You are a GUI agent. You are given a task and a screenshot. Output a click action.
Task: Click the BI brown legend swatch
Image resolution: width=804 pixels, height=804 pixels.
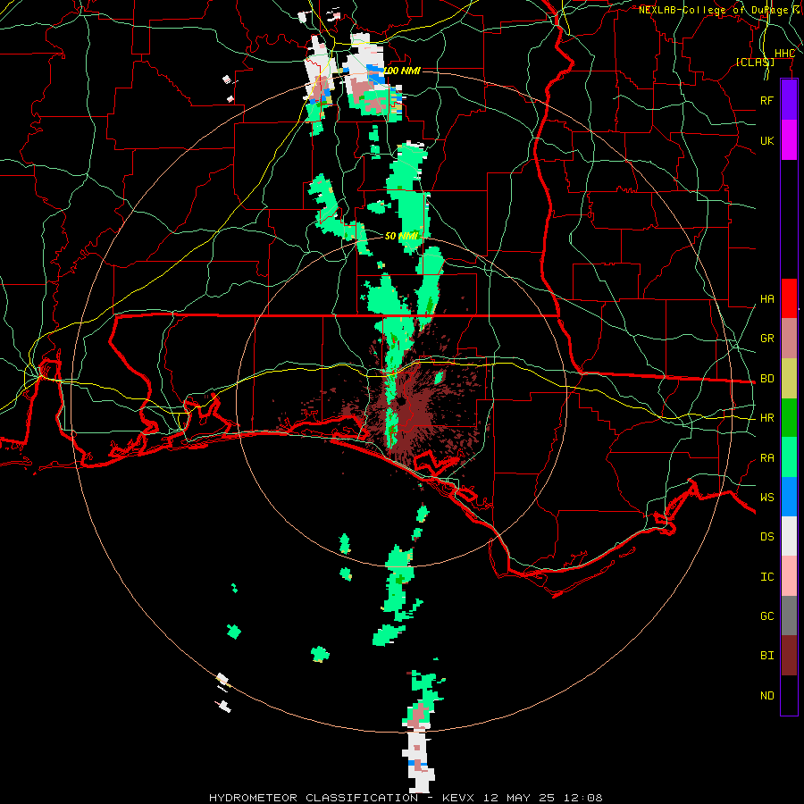click(789, 656)
